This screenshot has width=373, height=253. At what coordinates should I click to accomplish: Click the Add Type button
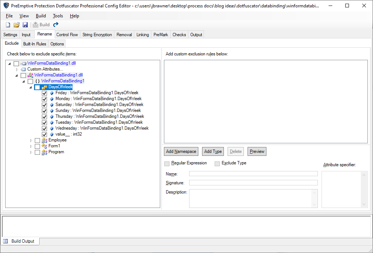[213, 151]
